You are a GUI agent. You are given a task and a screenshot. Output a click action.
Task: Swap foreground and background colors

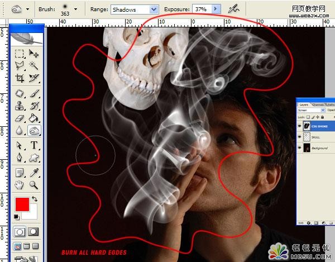(35, 199)
